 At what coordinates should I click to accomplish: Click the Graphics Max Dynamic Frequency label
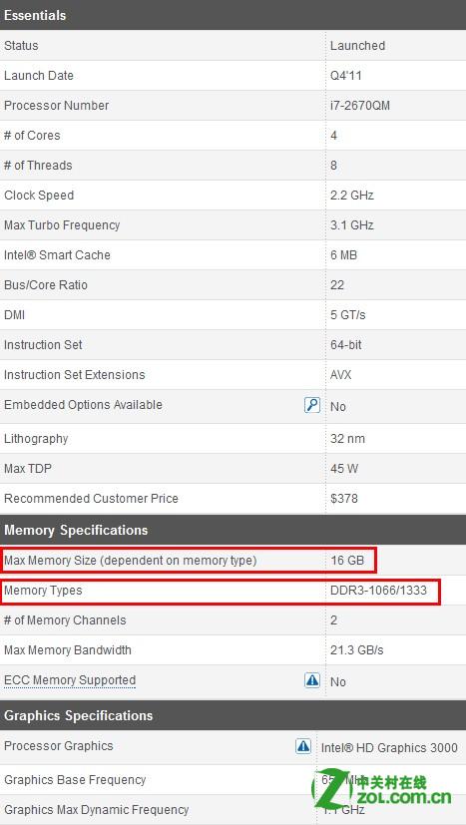click(97, 810)
